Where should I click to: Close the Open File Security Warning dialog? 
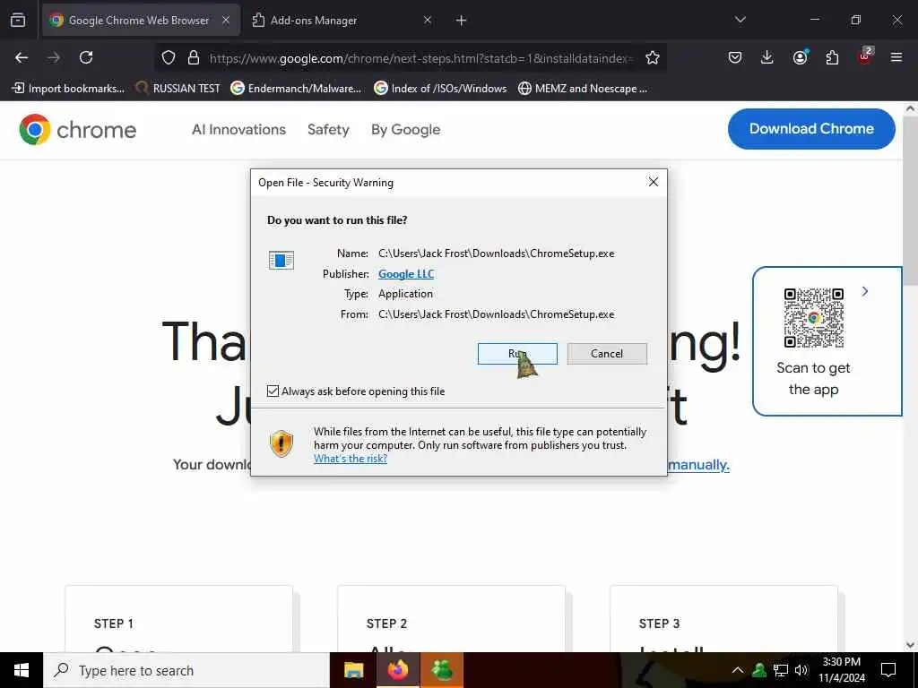point(654,182)
